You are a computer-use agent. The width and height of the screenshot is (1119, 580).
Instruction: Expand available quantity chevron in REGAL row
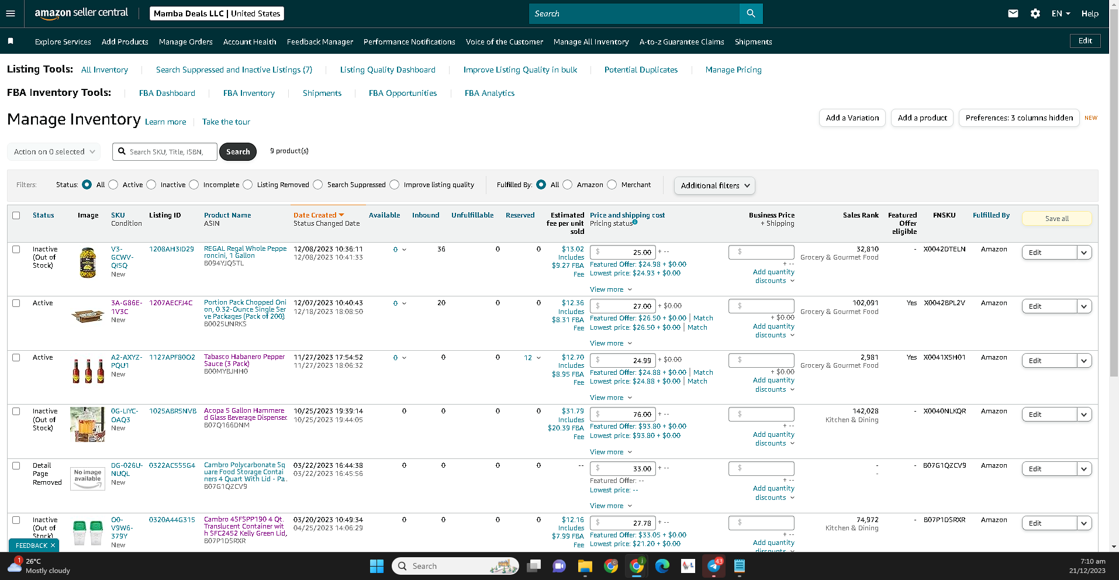click(404, 250)
